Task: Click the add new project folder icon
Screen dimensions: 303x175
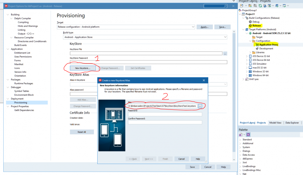Action: click(250, 6)
